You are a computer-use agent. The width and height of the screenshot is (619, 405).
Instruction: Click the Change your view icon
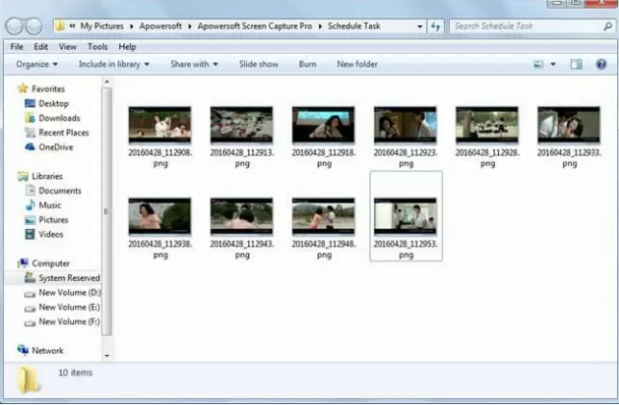coord(539,64)
